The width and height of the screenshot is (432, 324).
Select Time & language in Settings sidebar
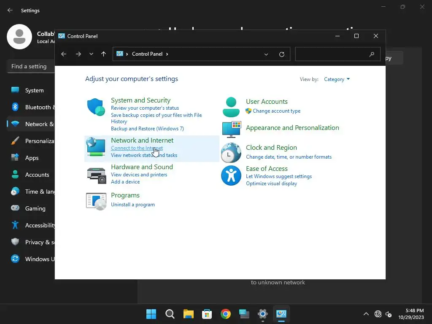[x=30, y=192]
